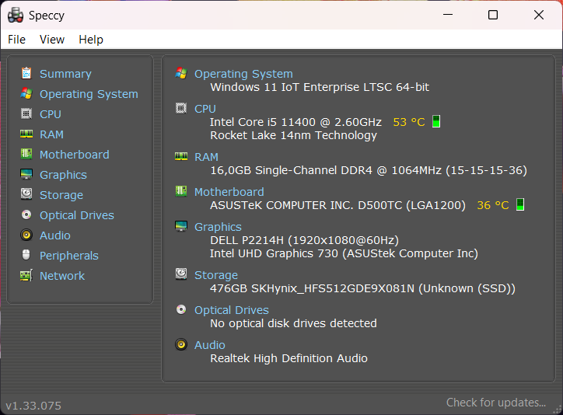View Peripherals from the sidebar

click(69, 256)
